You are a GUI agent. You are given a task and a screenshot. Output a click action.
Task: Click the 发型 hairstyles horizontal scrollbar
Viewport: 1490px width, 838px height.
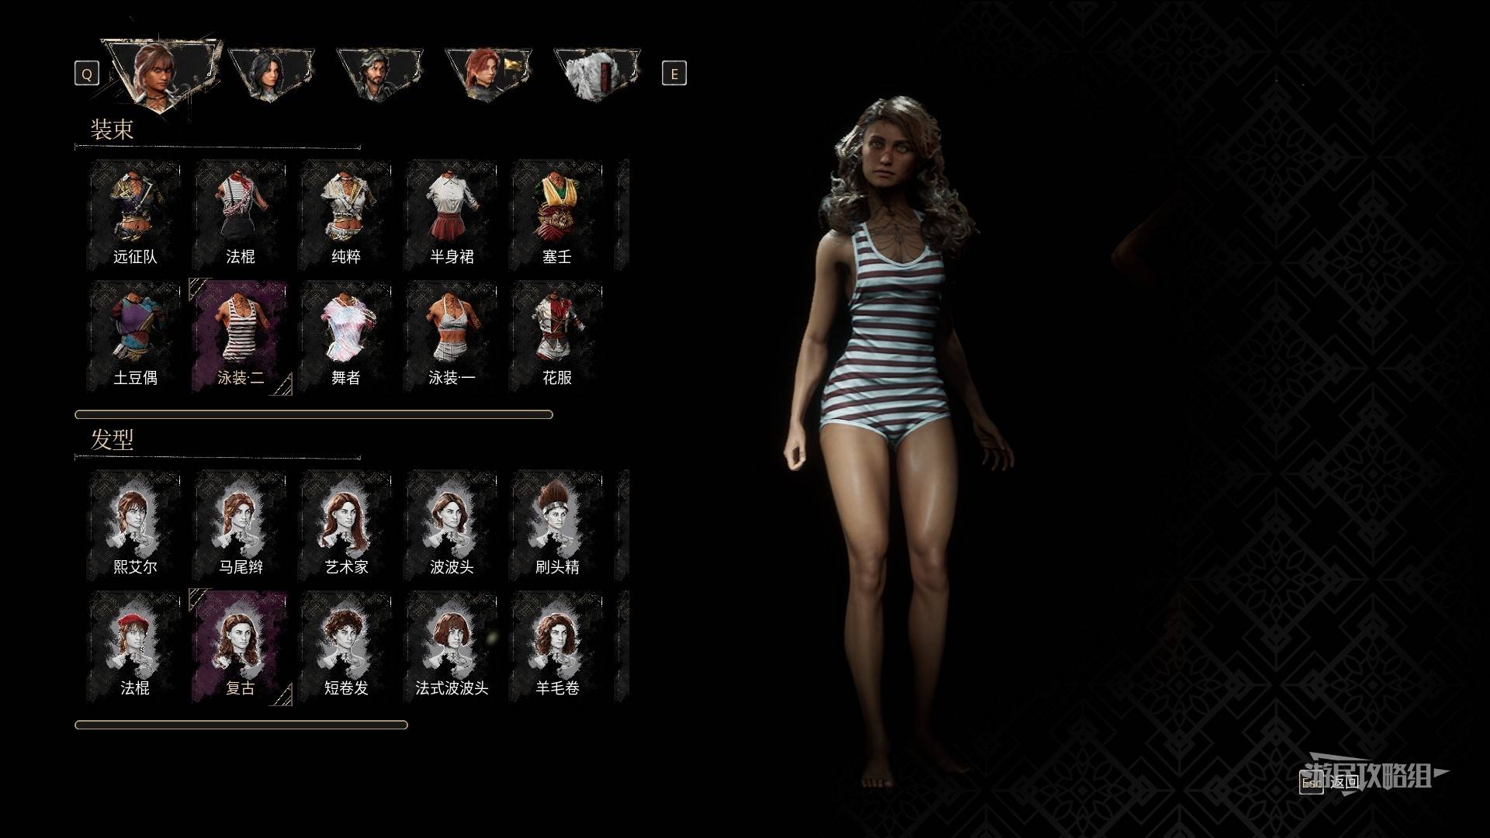[241, 725]
